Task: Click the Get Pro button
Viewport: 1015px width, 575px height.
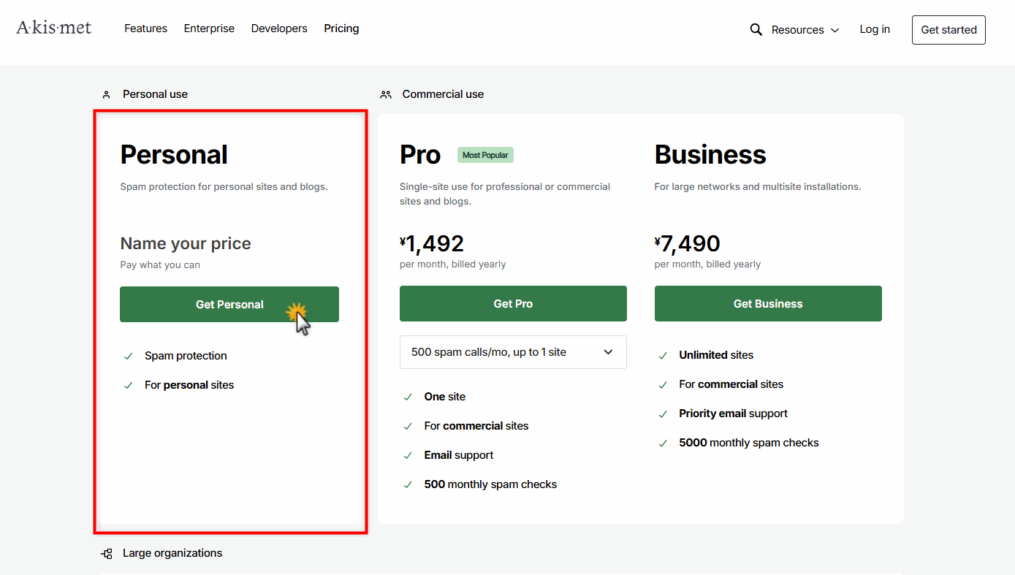Action: [x=513, y=303]
